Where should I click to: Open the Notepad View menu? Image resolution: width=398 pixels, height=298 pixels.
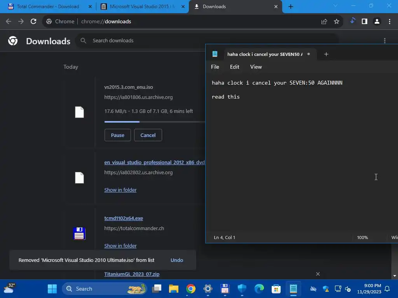click(x=256, y=67)
